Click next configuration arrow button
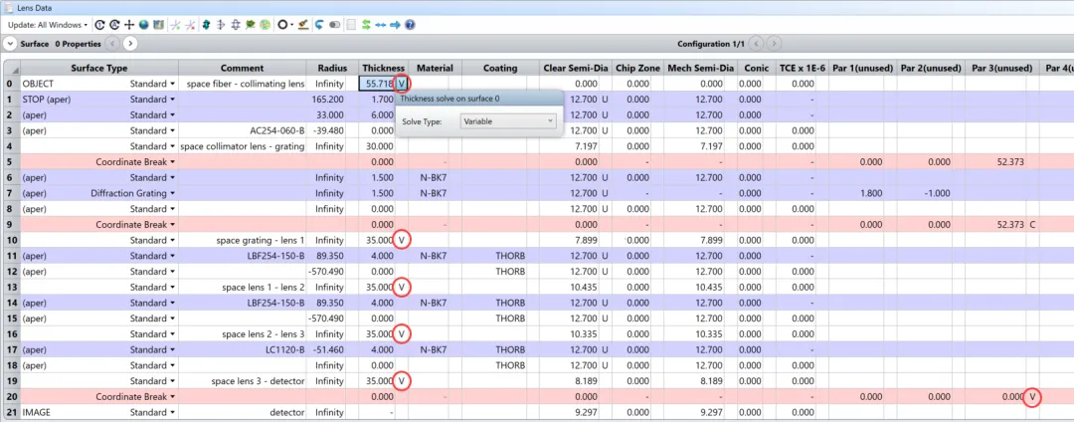1074x422 pixels. pyautogui.click(x=774, y=44)
